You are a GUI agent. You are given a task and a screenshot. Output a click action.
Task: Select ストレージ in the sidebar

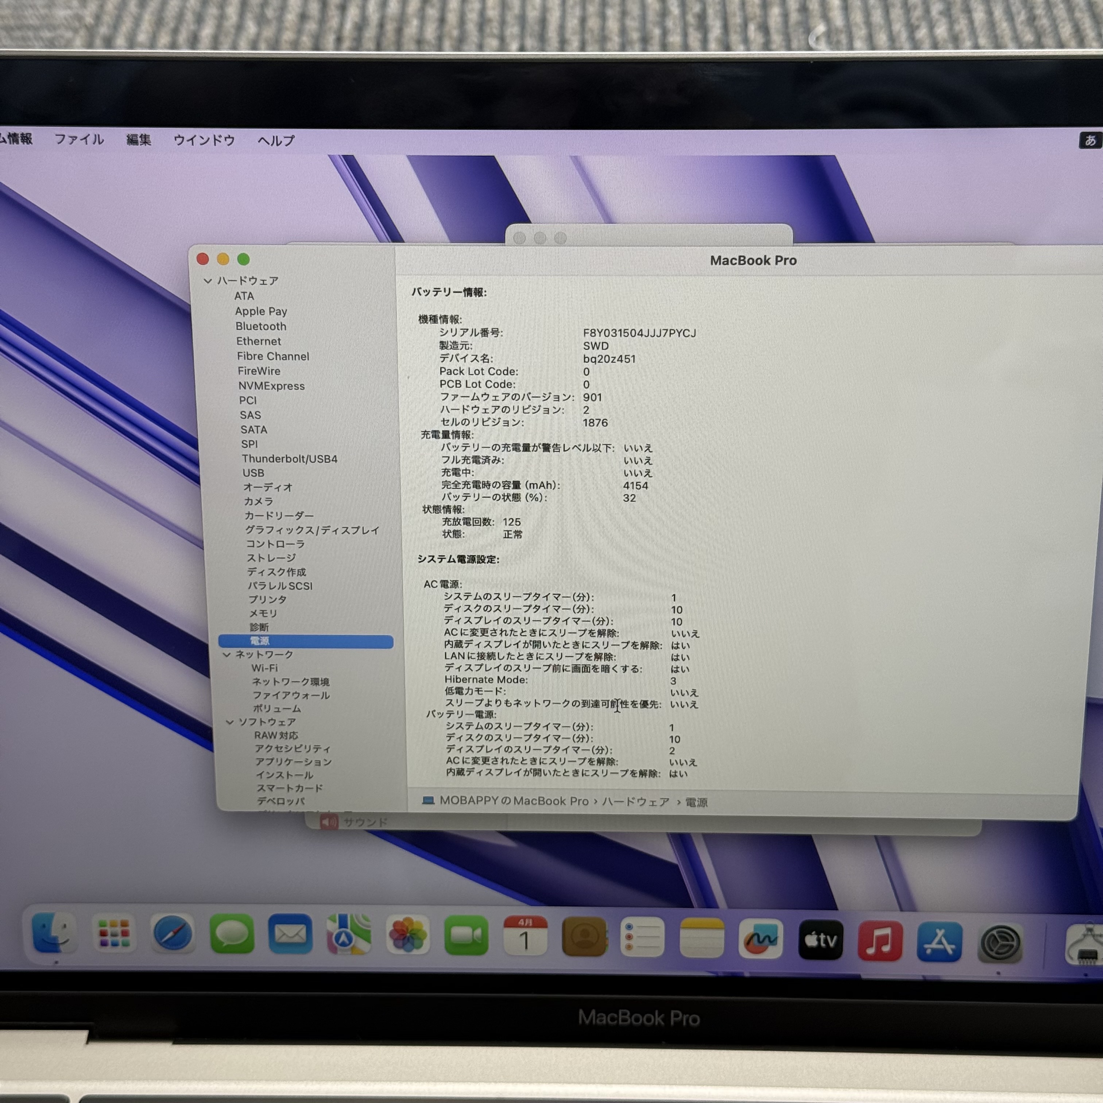coord(271,557)
